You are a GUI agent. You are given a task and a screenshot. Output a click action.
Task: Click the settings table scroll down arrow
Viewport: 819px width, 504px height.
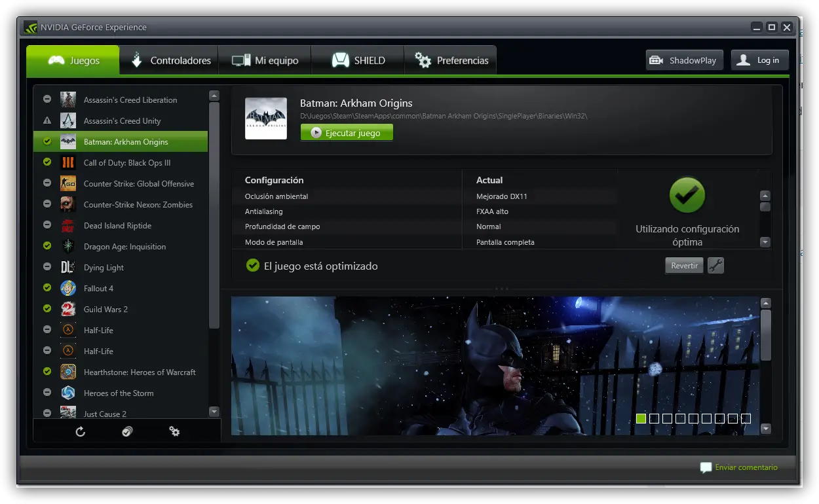click(765, 242)
